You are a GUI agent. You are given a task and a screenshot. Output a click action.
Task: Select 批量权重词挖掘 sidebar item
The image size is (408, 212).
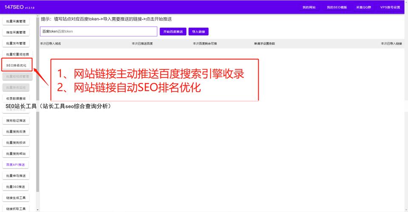pos(17,54)
